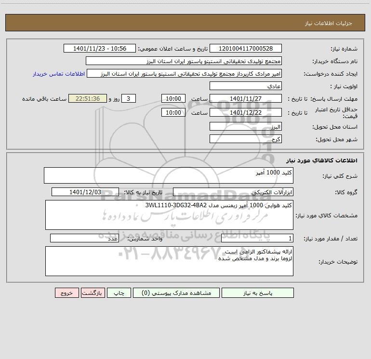
Task: Click the تاریخ و ساعت اعلان عمومی label
Action: point(172,49)
